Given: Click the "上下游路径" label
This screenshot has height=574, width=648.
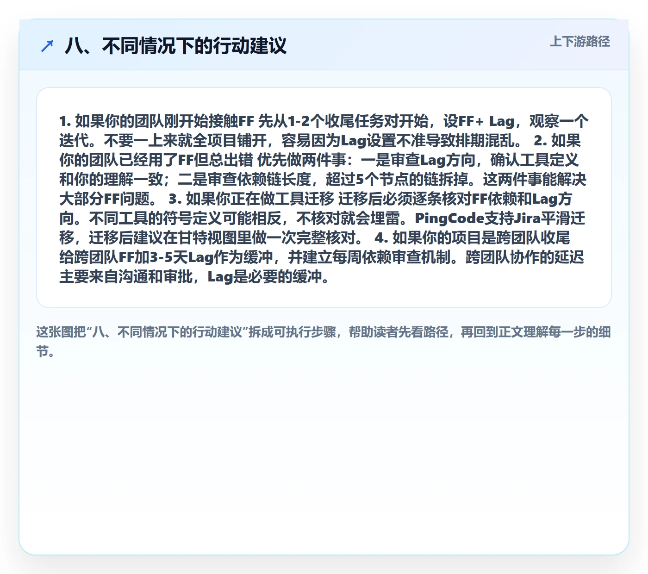Looking at the screenshot, I should coord(580,42).
